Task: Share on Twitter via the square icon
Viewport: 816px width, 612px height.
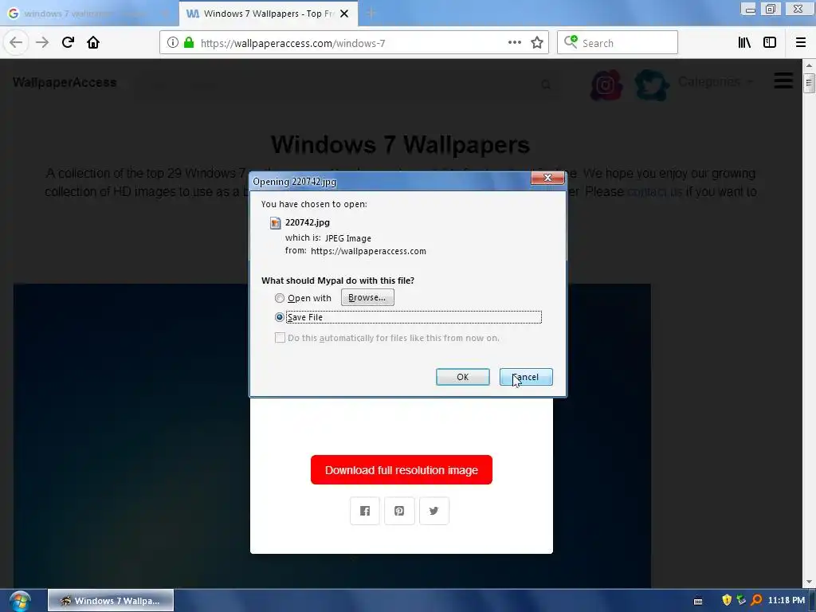Action: click(x=434, y=511)
